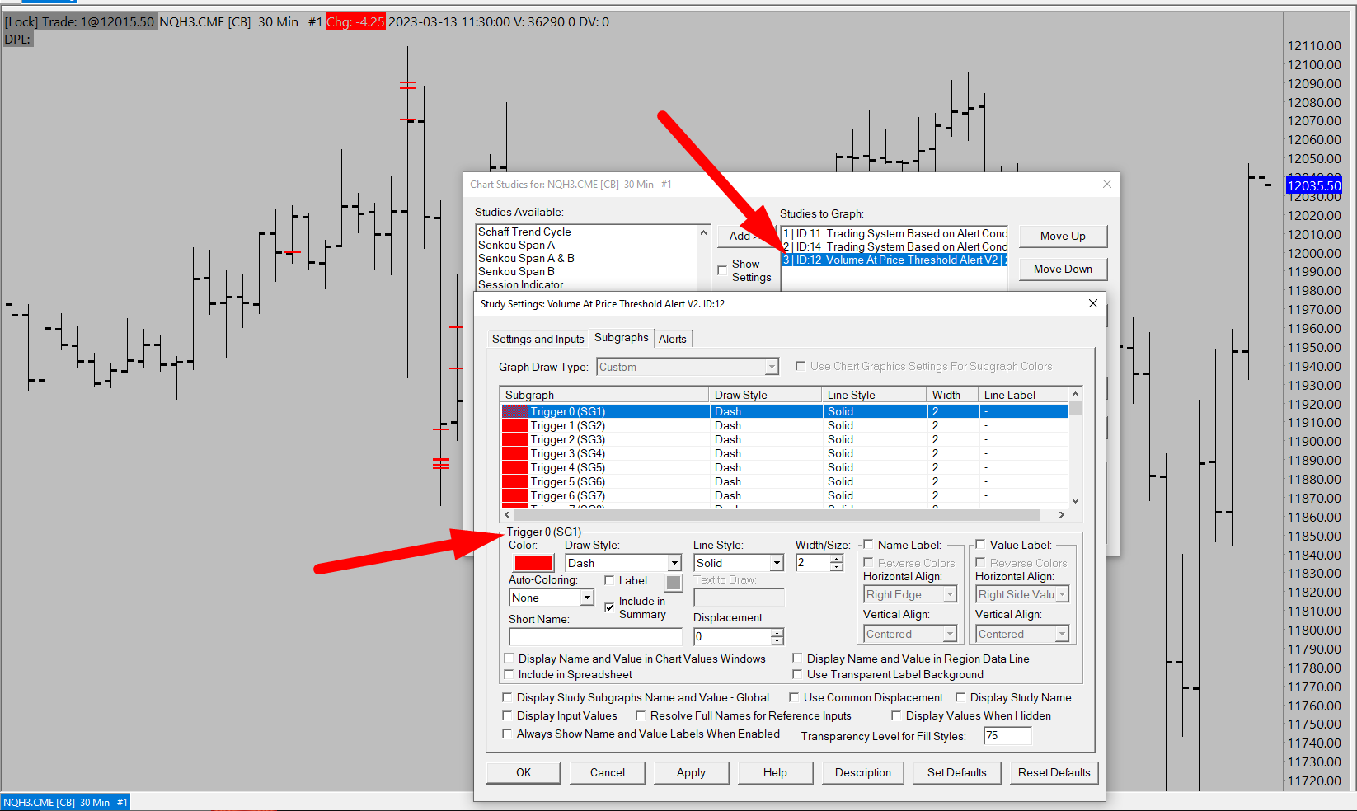Click the Apply button
The width and height of the screenshot is (1357, 811).
pos(691,773)
